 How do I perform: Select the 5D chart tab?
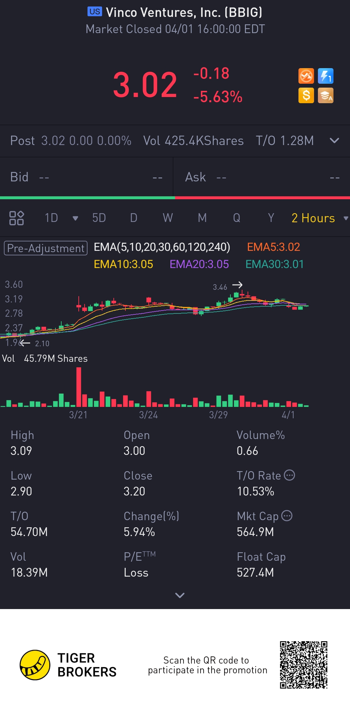[99, 218]
